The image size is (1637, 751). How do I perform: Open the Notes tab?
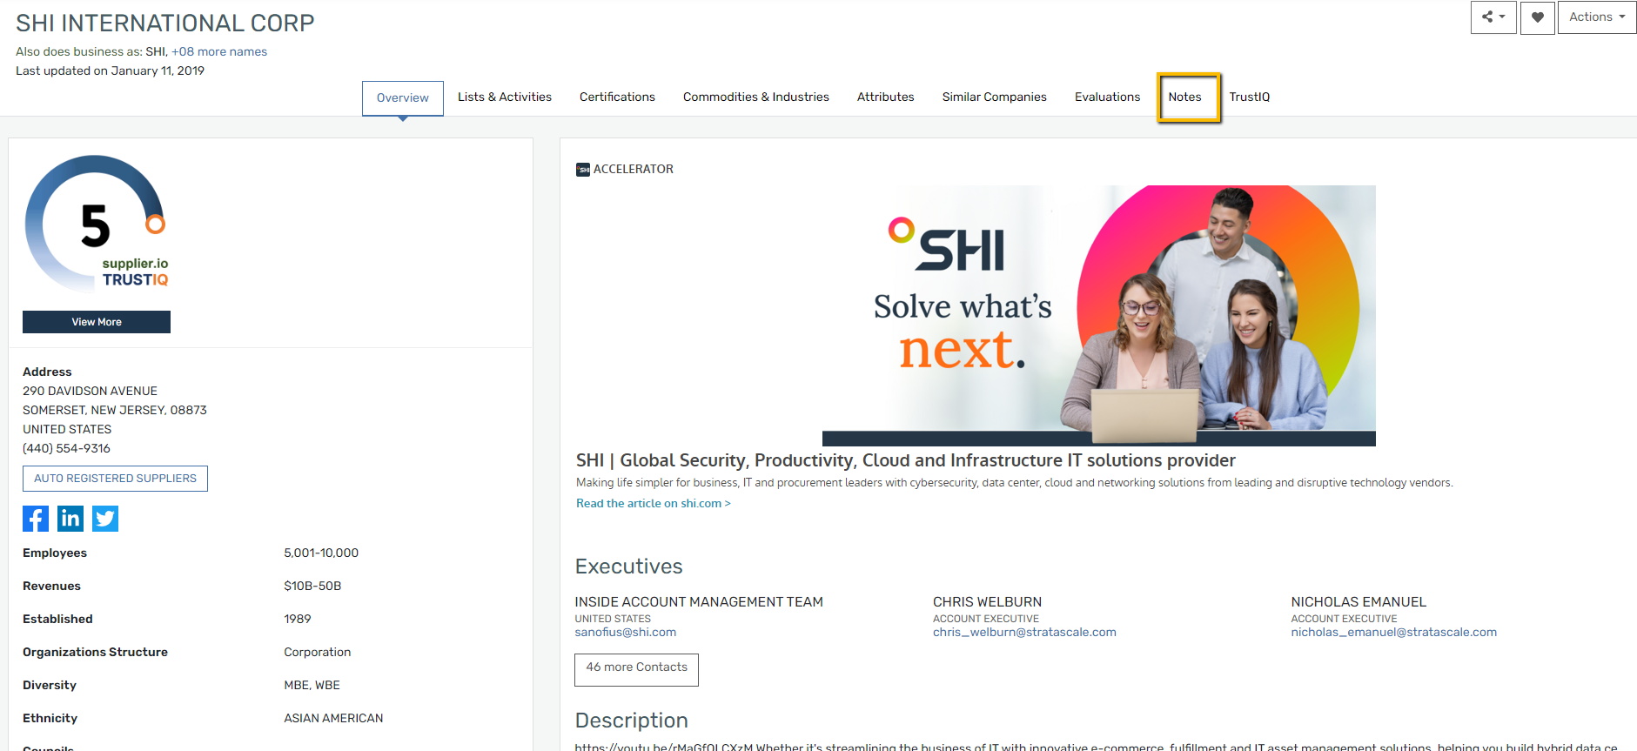point(1185,97)
